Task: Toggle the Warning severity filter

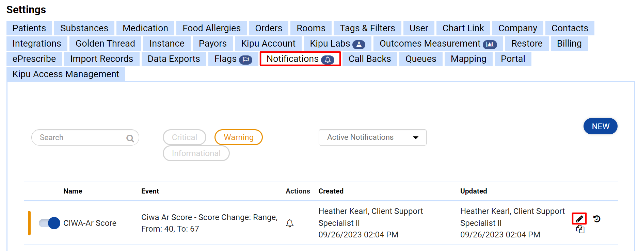Action: pyautogui.click(x=238, y=137)
